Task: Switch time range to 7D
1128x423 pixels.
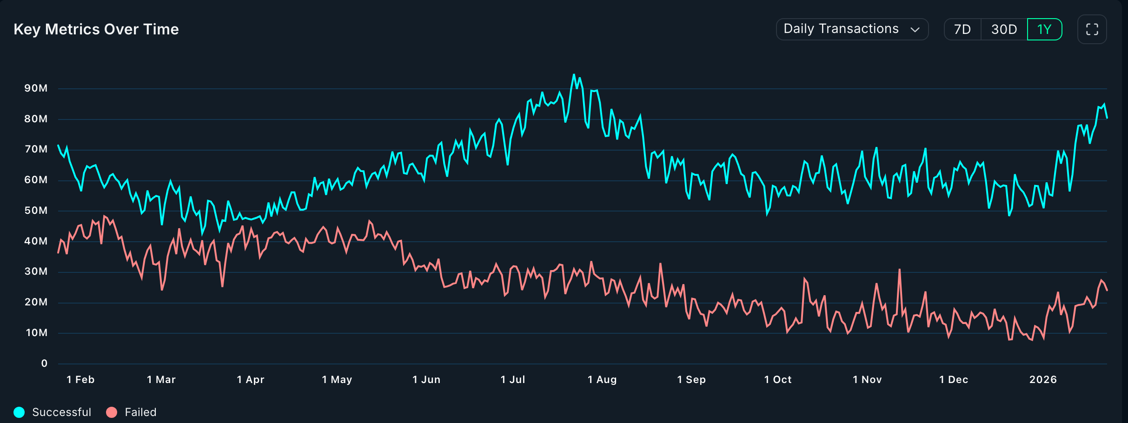Action: (962, 29)
